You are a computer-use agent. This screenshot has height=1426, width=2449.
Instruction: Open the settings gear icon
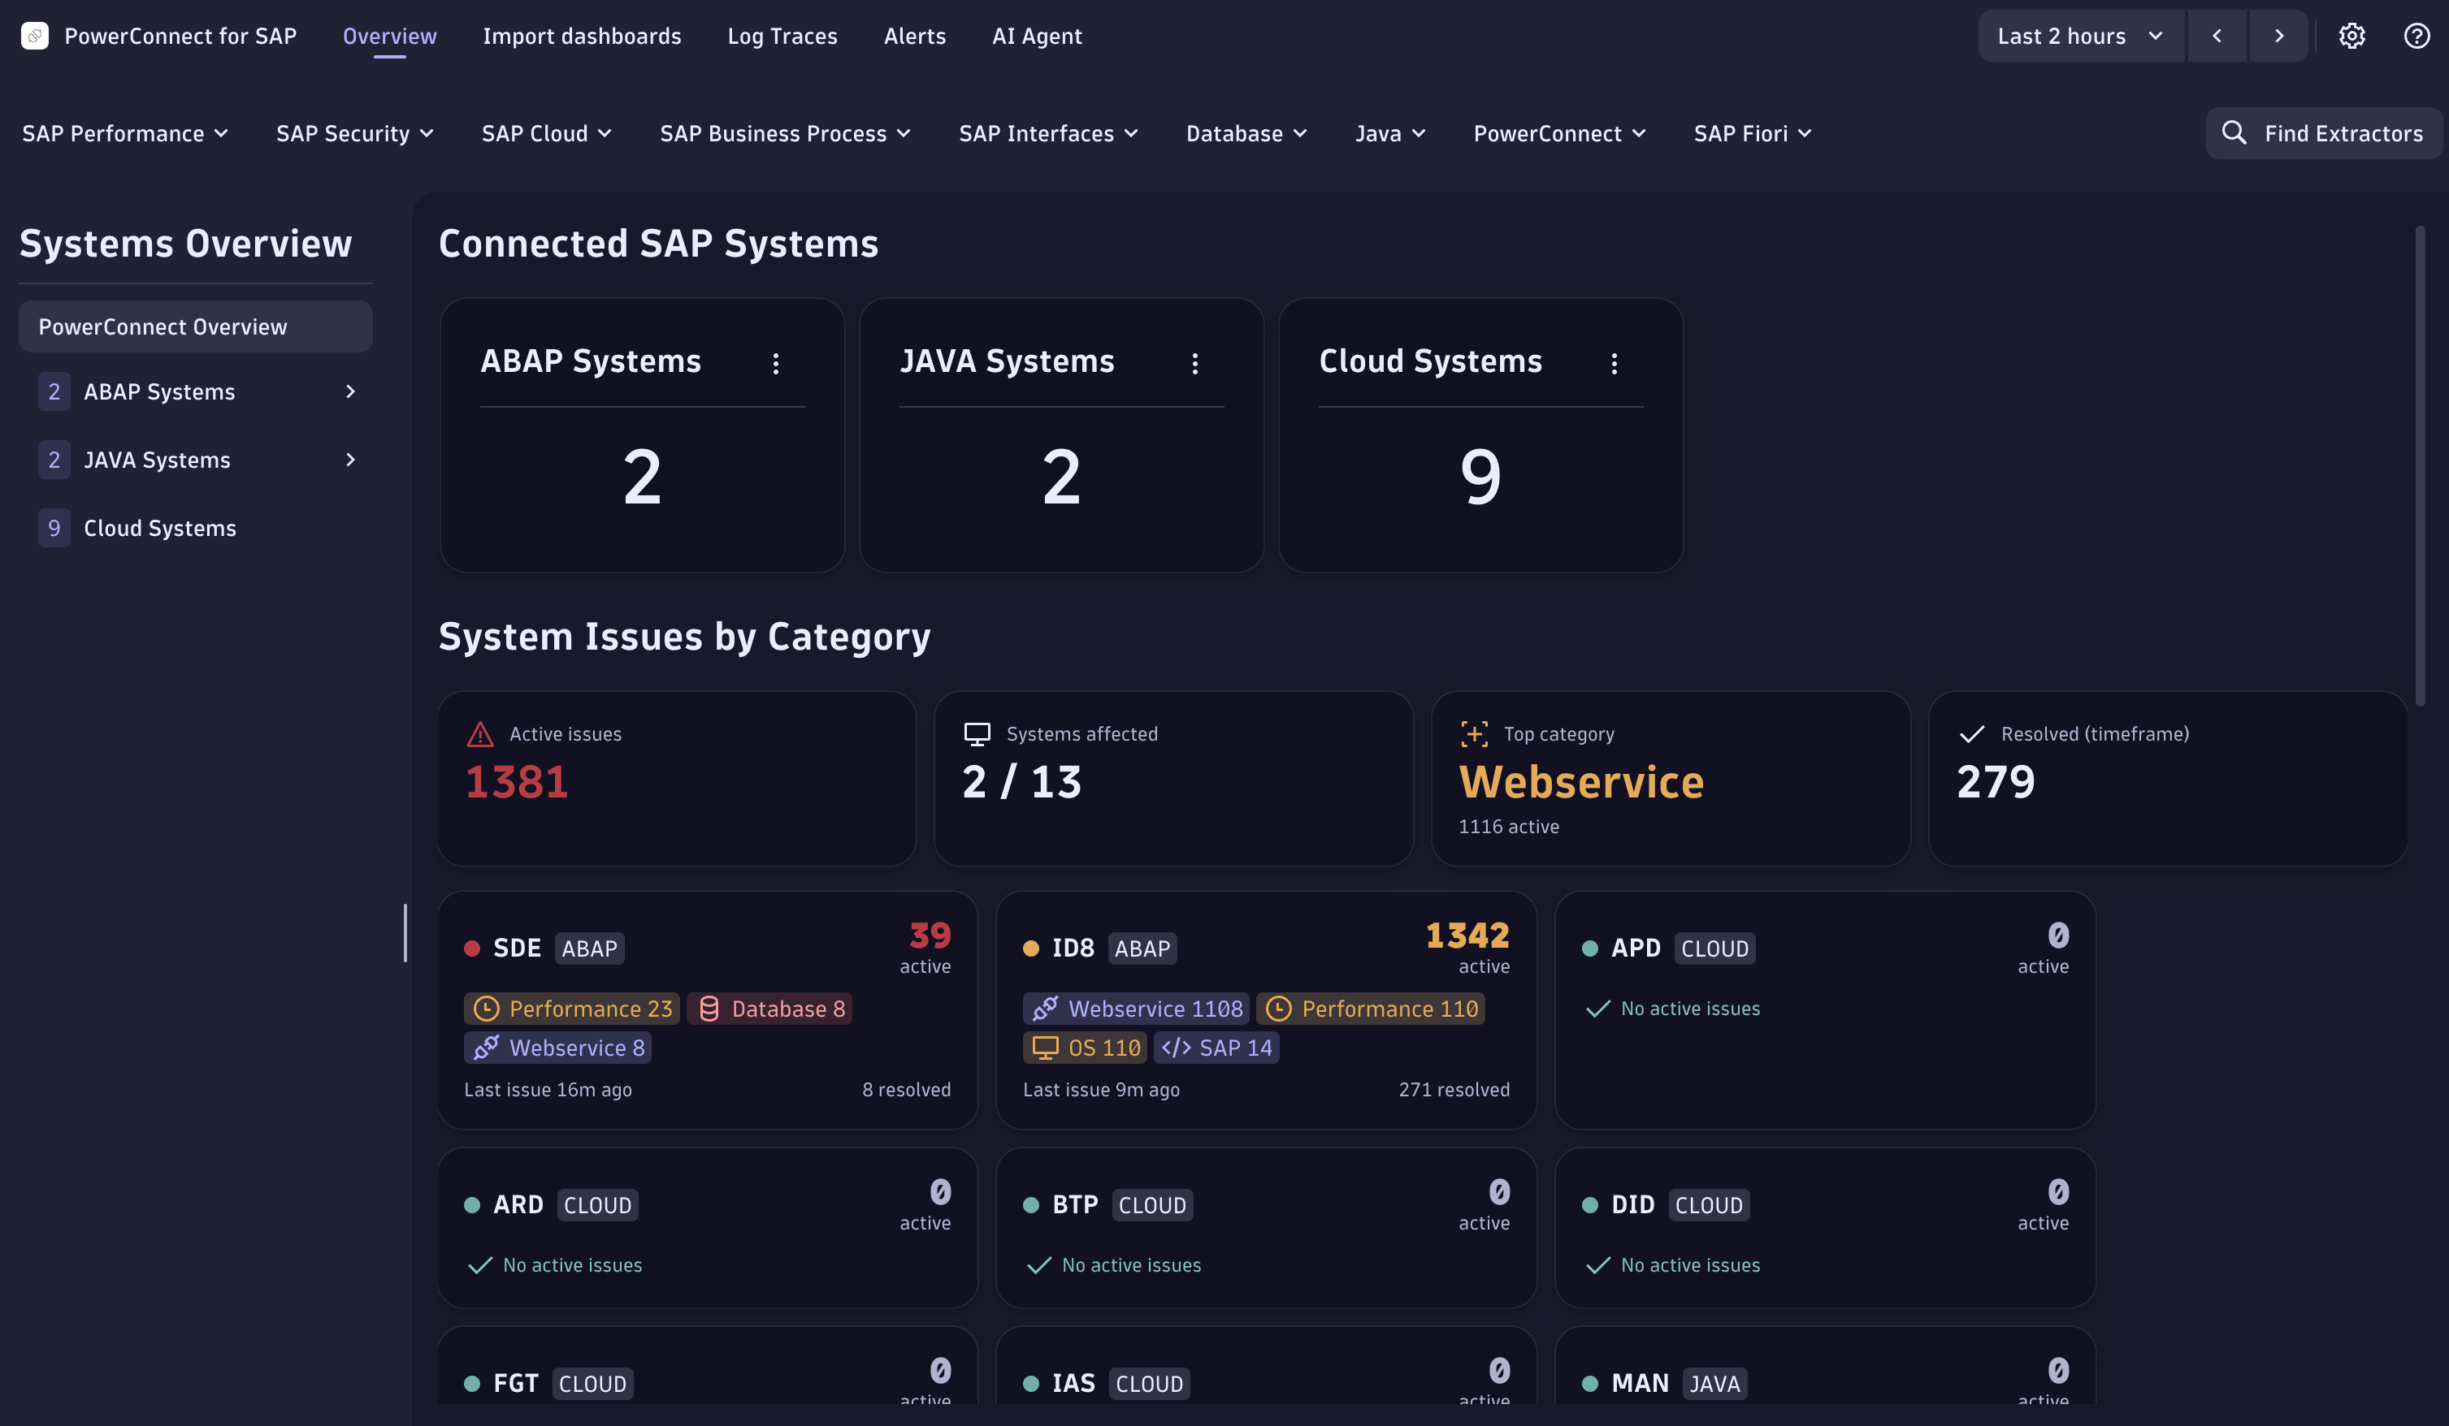click(2351, 36)
